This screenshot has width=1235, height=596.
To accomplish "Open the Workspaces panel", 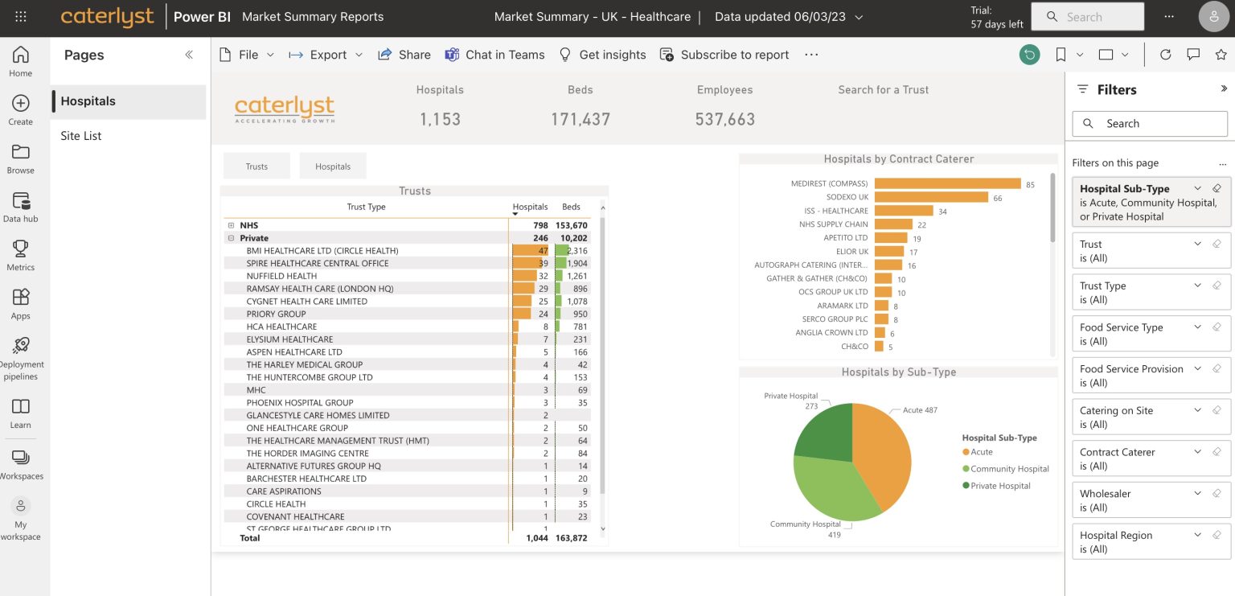I will (x=22, y=463).
